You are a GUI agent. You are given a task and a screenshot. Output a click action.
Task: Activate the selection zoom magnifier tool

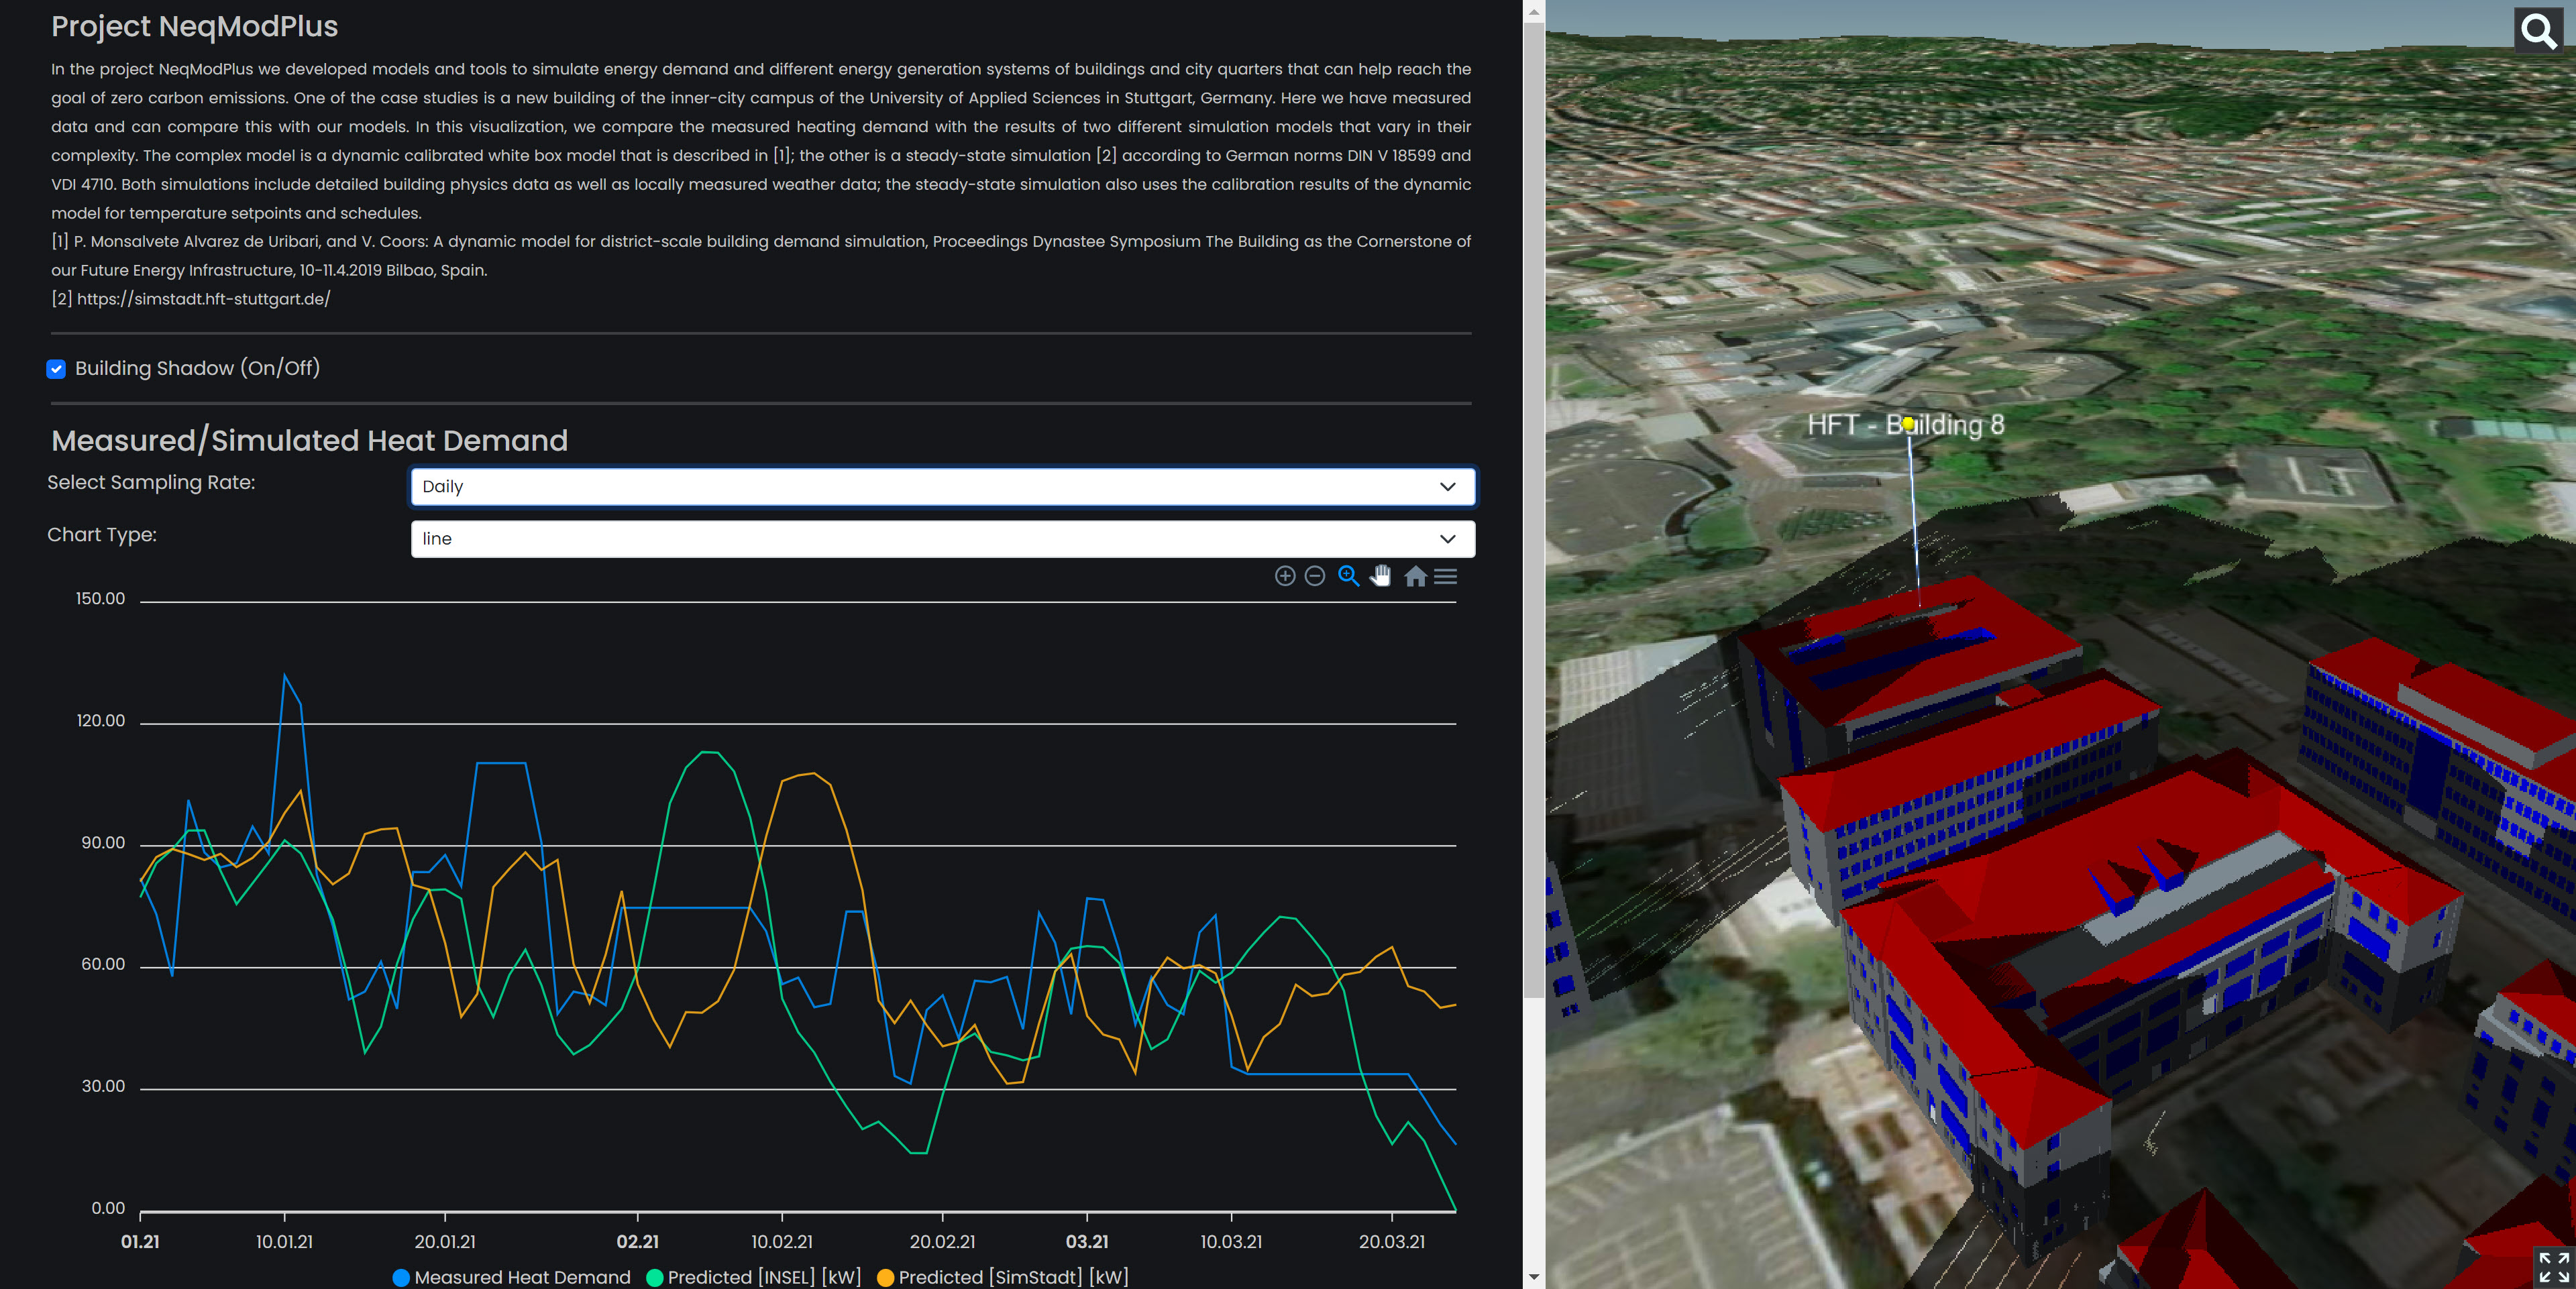click(x=1348, y=576)
